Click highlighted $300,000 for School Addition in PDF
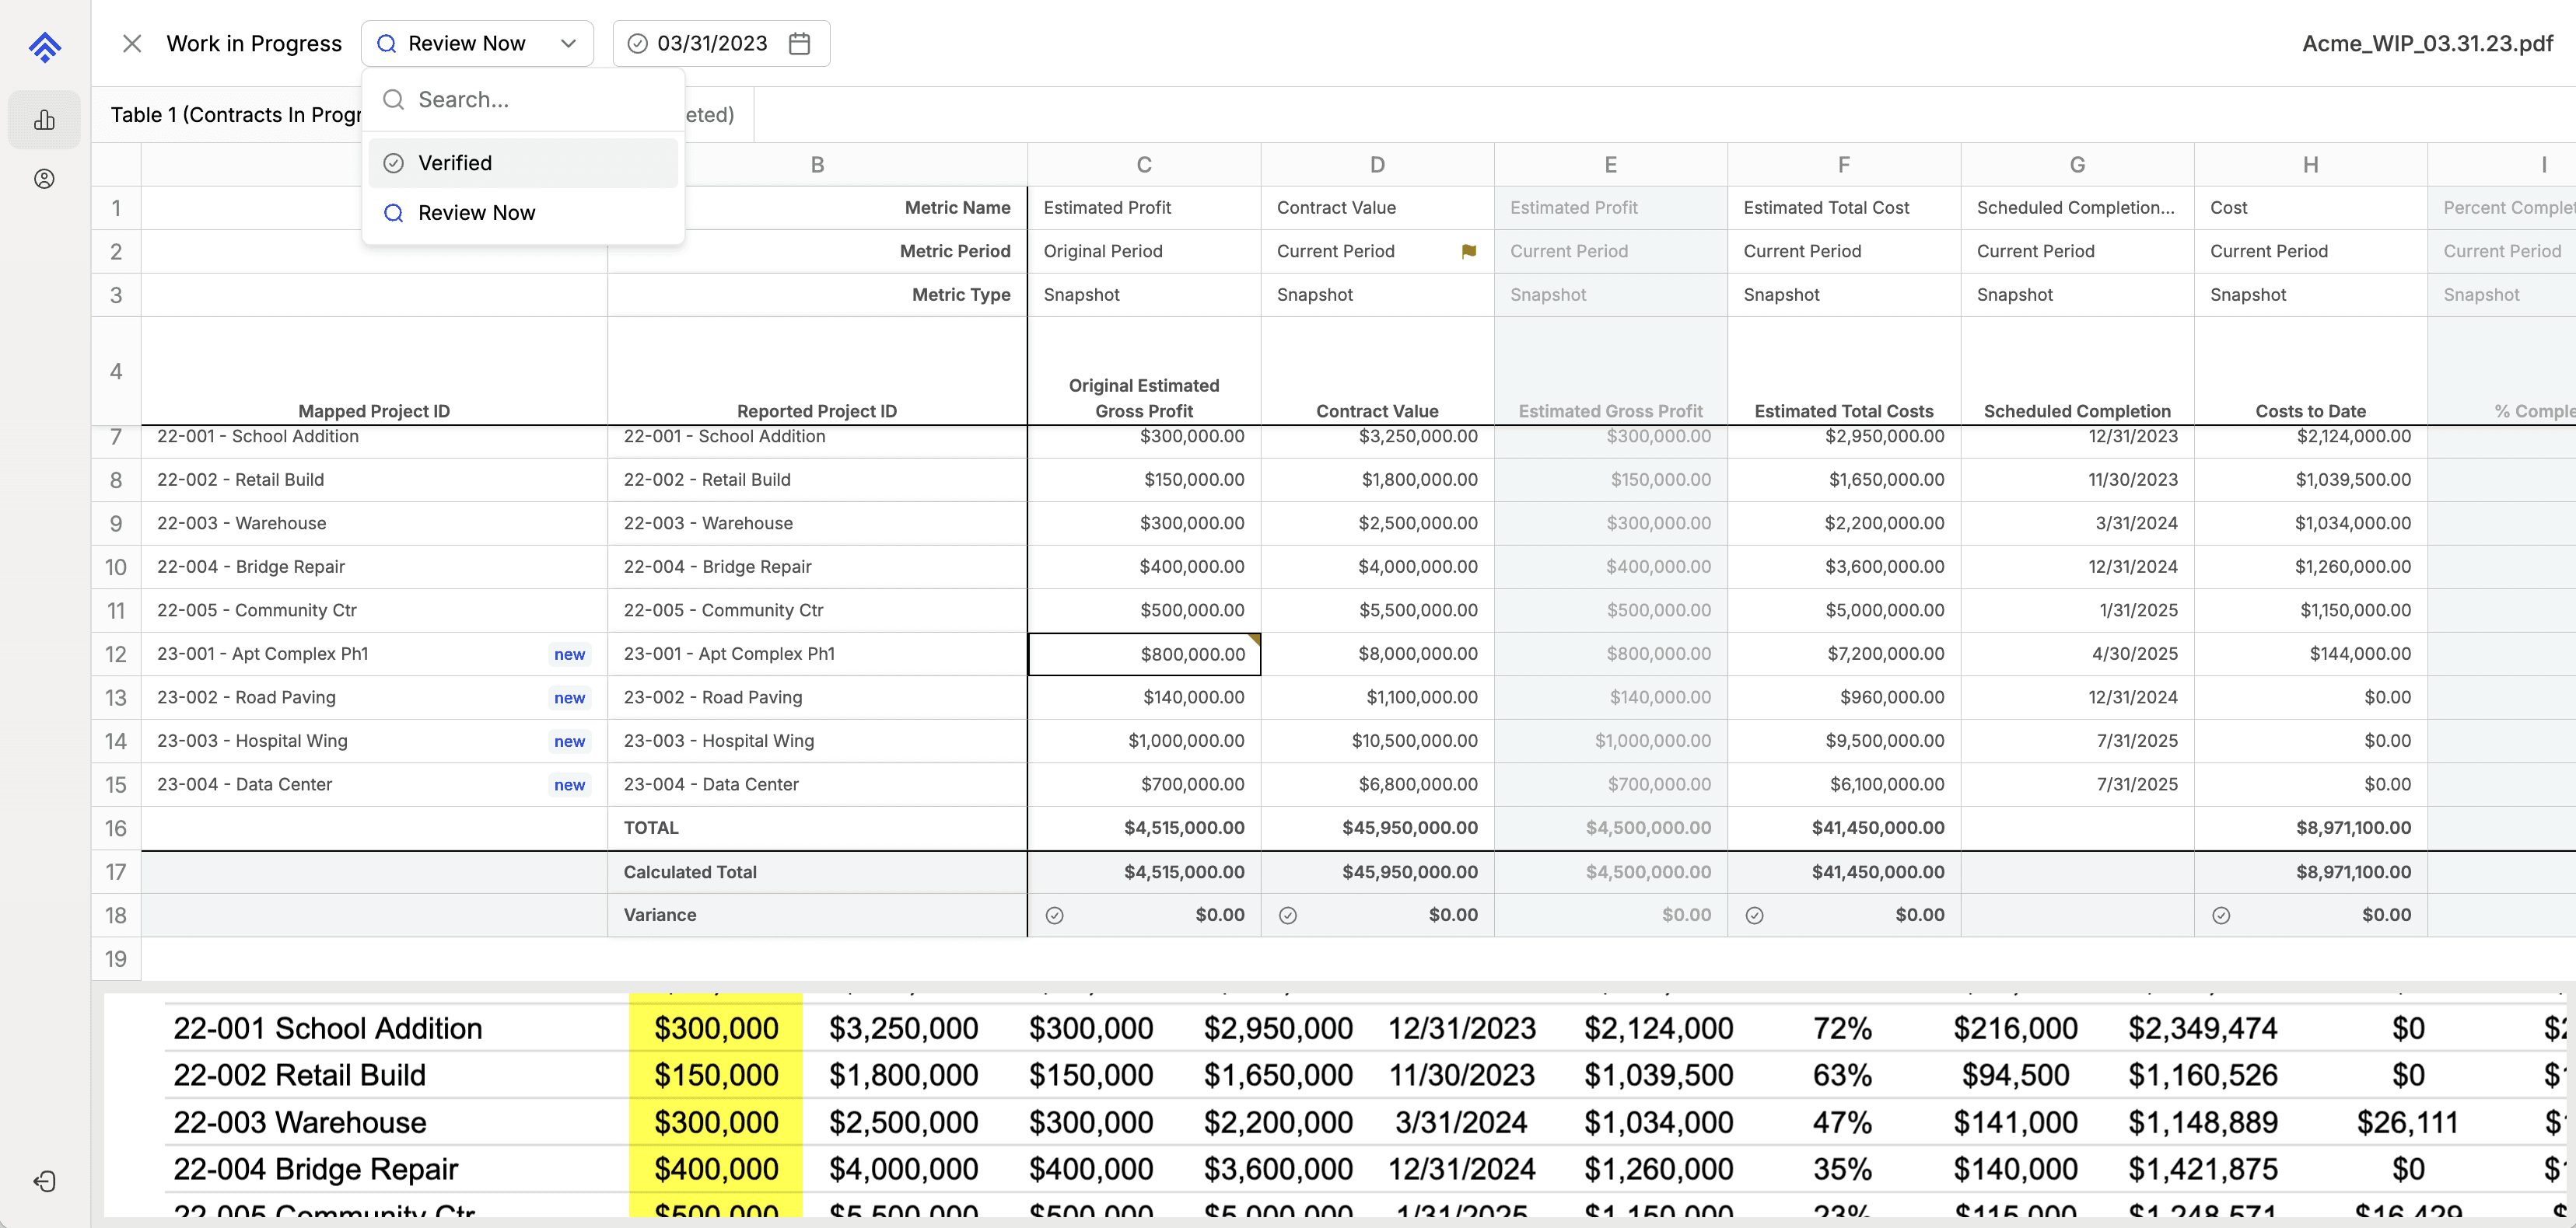 pyautogui.click(x=716, y=1028)
